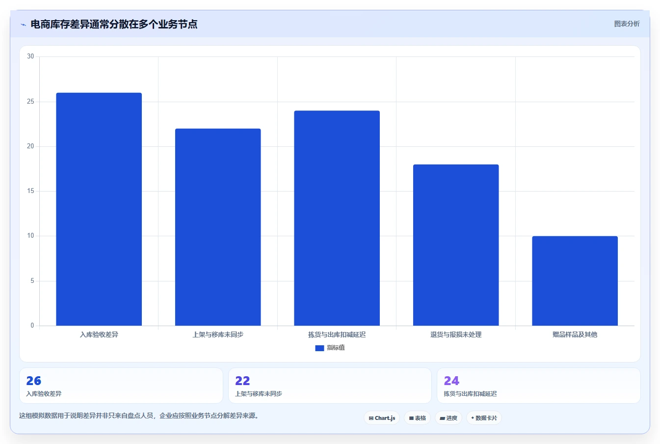Screen dimensions: 660x444
Task: Open the data card showing 24
Action: 539,386
